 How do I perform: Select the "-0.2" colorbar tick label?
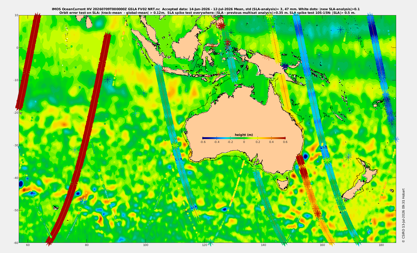pos(230,142)
